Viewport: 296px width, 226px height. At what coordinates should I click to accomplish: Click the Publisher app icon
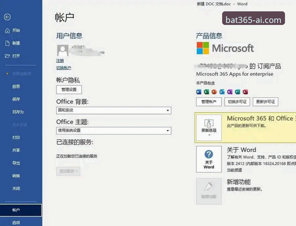click(237, 92)
